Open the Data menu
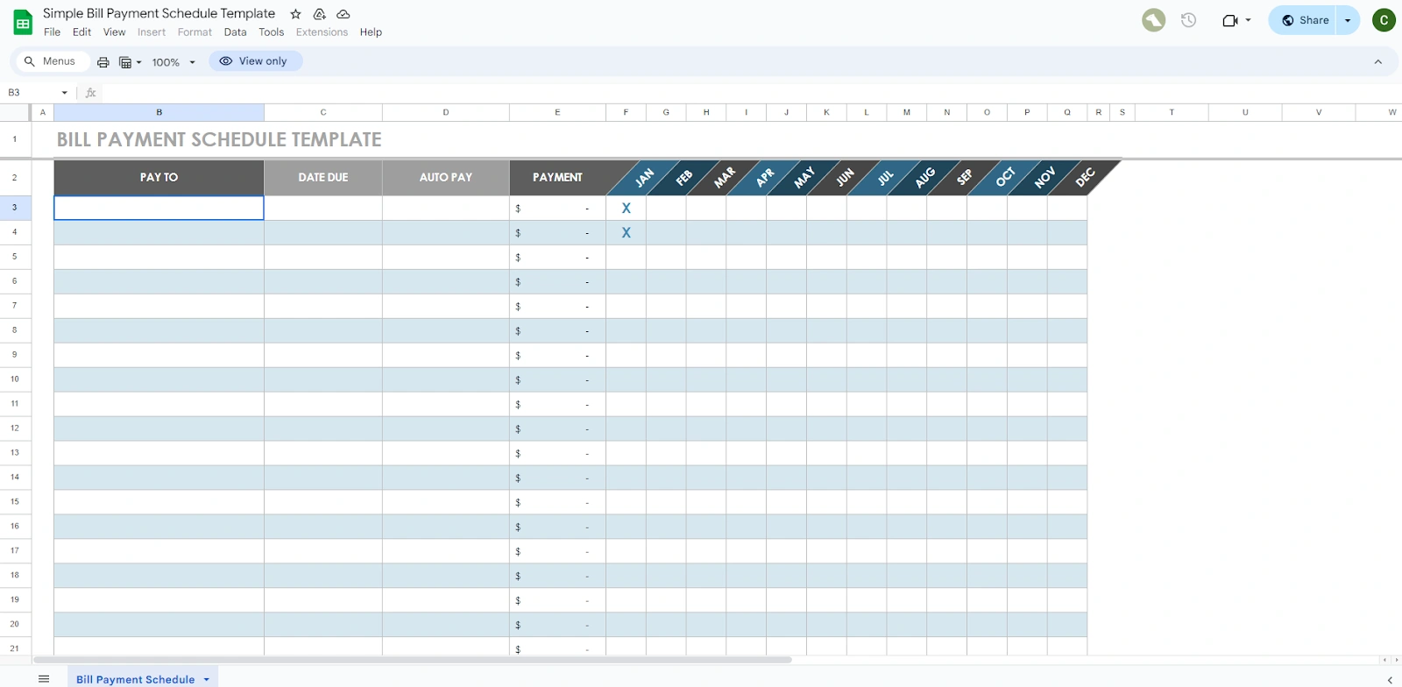The height and width of the screenshot is (687, 1402). tap(235, 32)
